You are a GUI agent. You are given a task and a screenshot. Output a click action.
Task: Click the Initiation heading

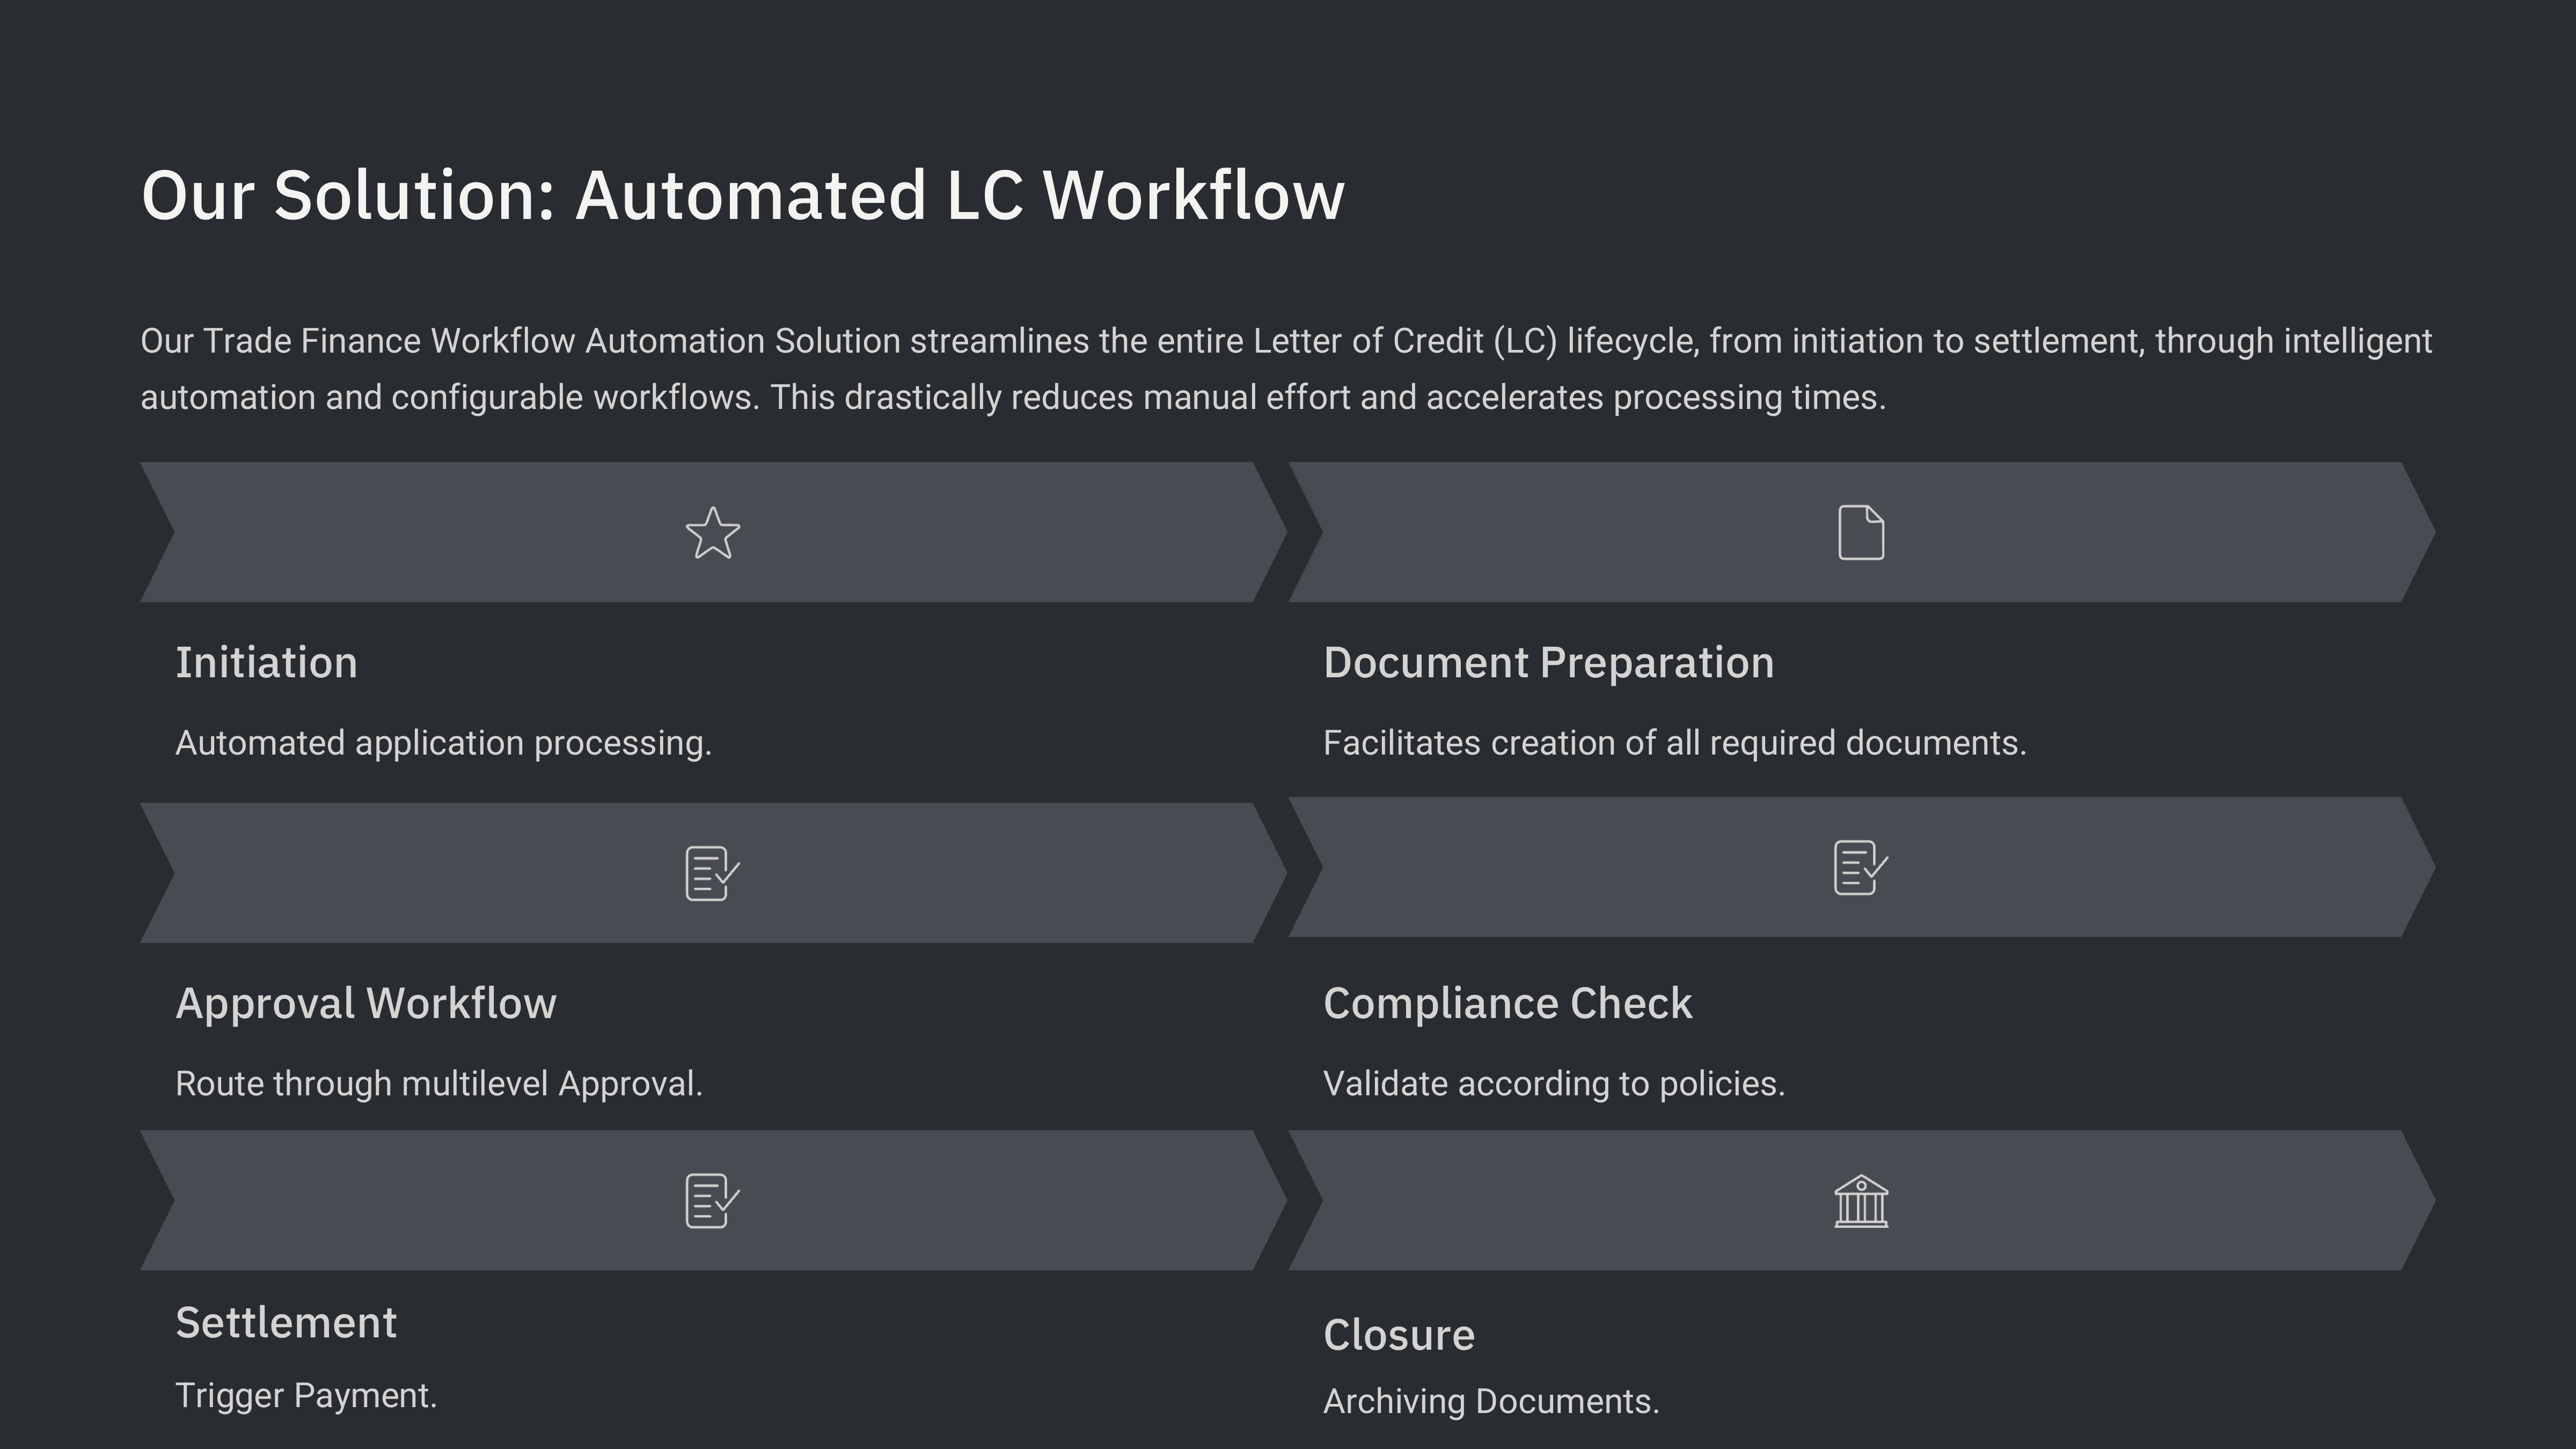pyautogui.click(x=267, y=663)
